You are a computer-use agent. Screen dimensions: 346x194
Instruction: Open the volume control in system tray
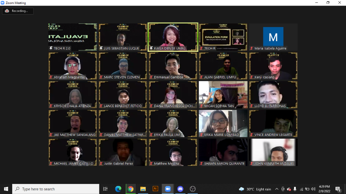click(x=313, y=189)
